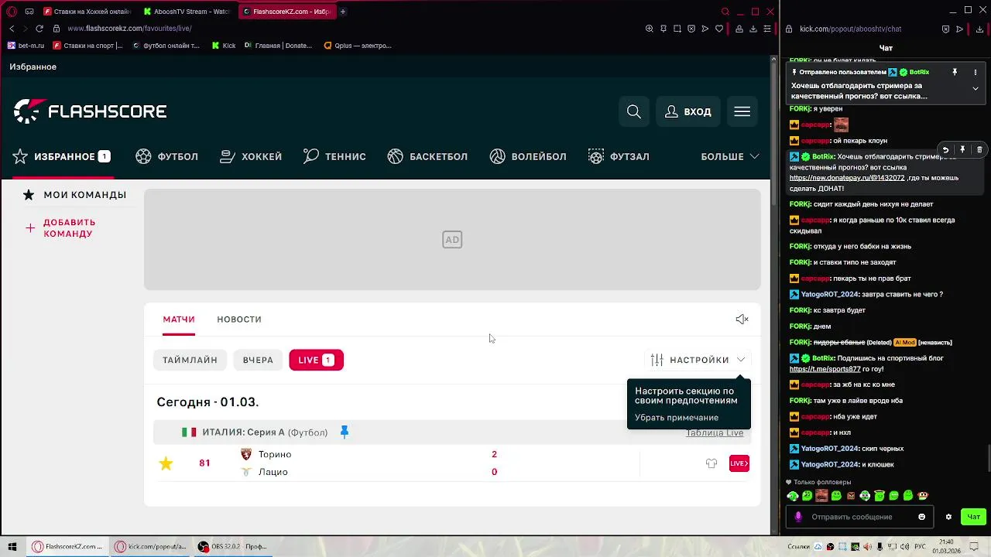This screenshot has height=557, width=991.
Task: Log in via the ВХОД button
Action: click(688, 111)
